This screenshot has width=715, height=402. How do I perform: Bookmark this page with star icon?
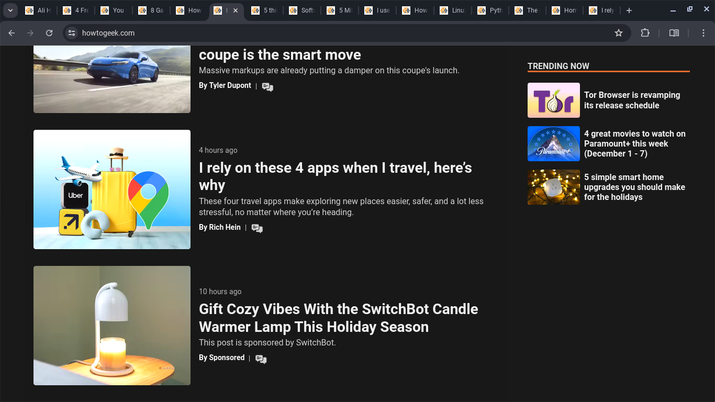click(x=619, y=33)
